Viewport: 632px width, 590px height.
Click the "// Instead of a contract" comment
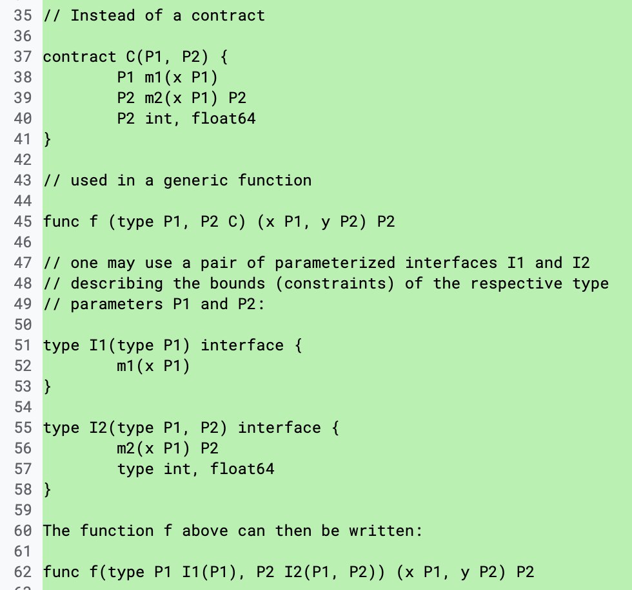coord(153,15)
